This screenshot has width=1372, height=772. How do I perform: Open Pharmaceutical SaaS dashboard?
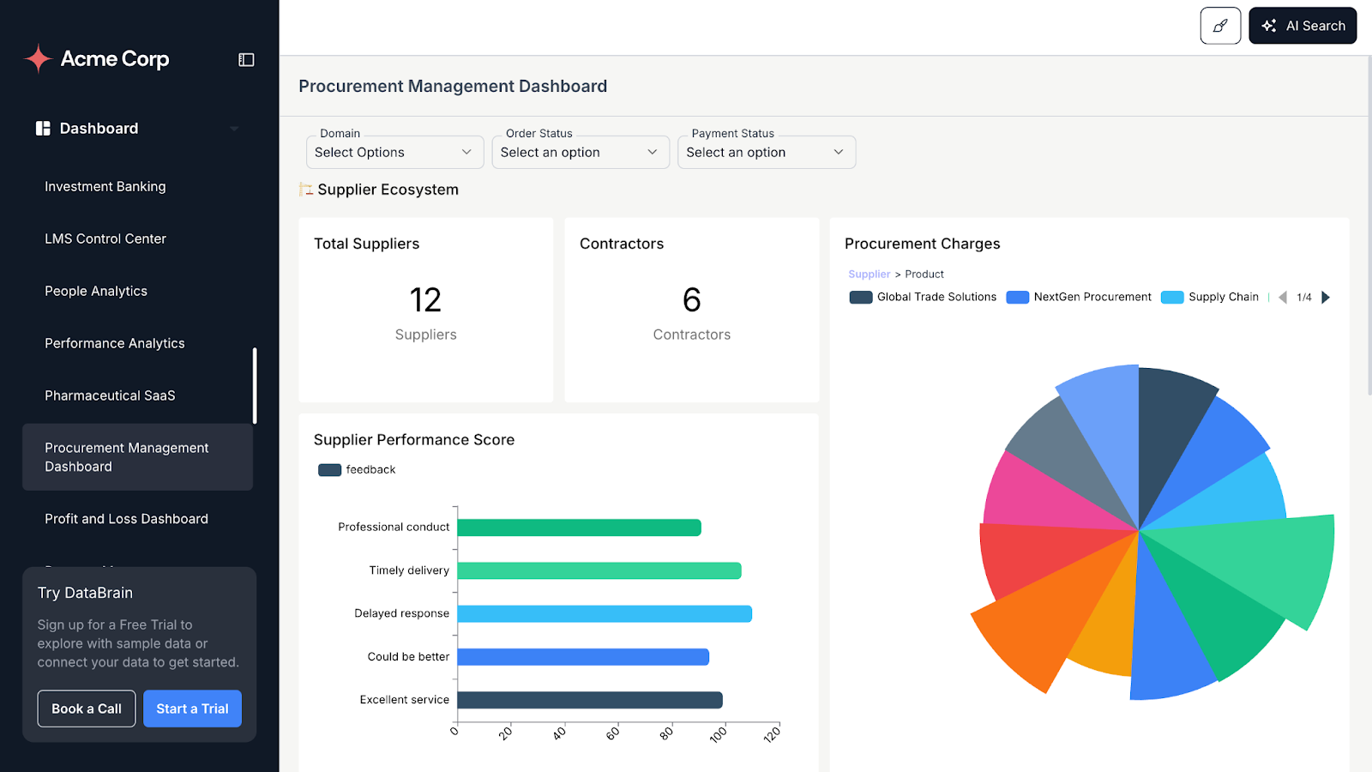[110, 395]
